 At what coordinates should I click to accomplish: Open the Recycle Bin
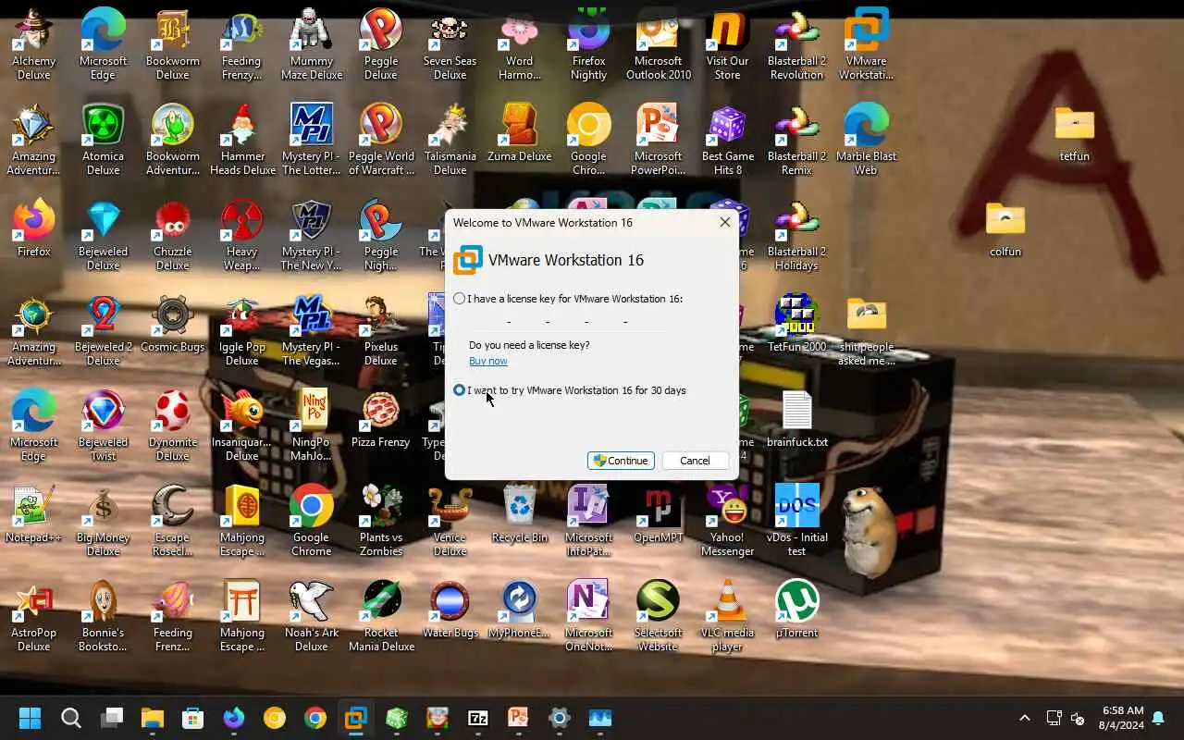pyautogui.click(x=519, y=513)
